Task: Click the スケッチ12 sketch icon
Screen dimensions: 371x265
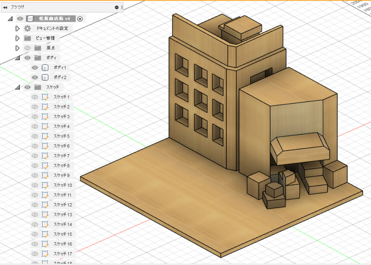Action: point(45,205)
